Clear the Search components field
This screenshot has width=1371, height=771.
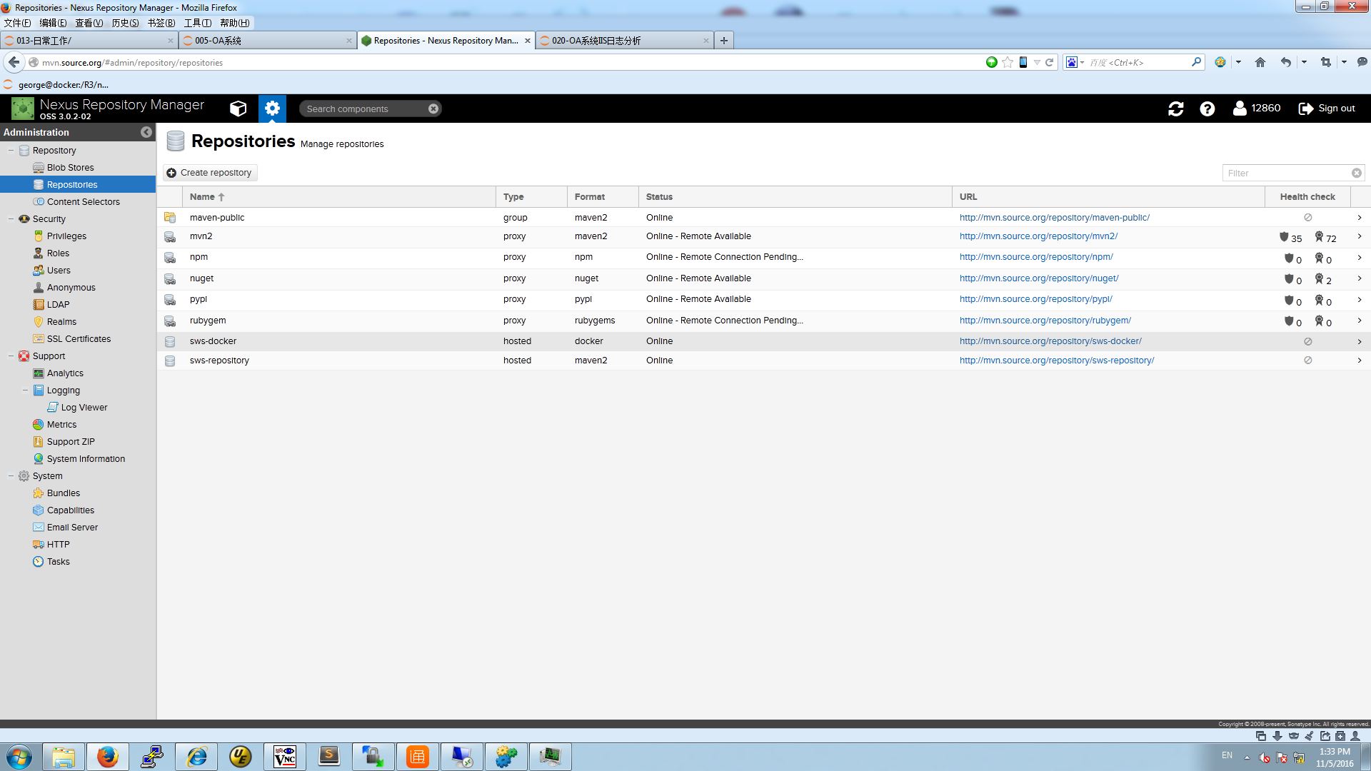tap(433, 109)
